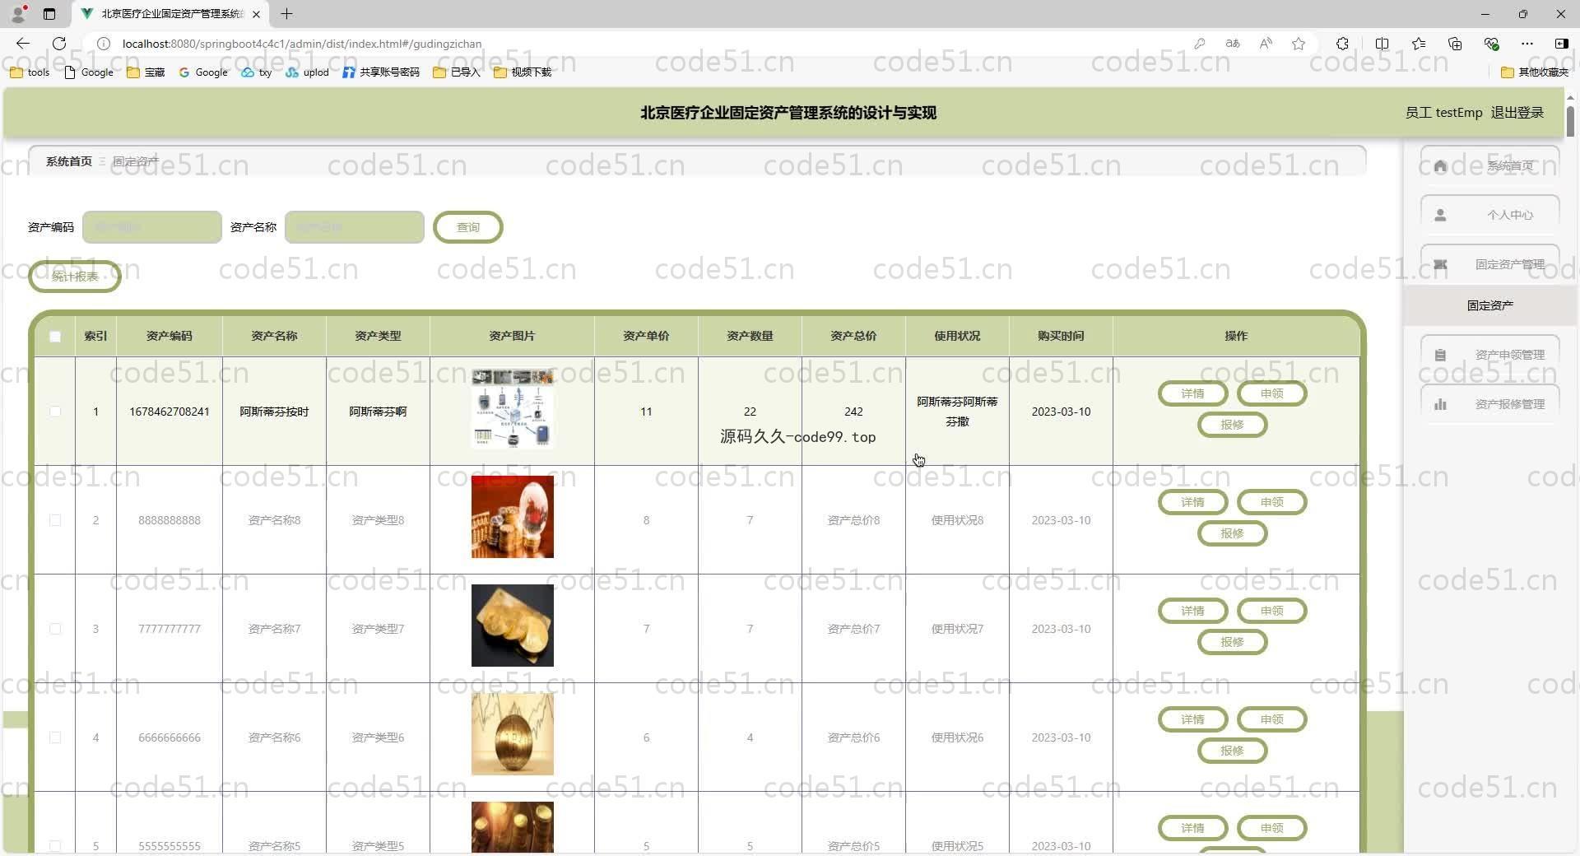The height and width of the screenshot is (856, 1580).
Task: Add page to favorites star icon
Action: pos(1299,44)
